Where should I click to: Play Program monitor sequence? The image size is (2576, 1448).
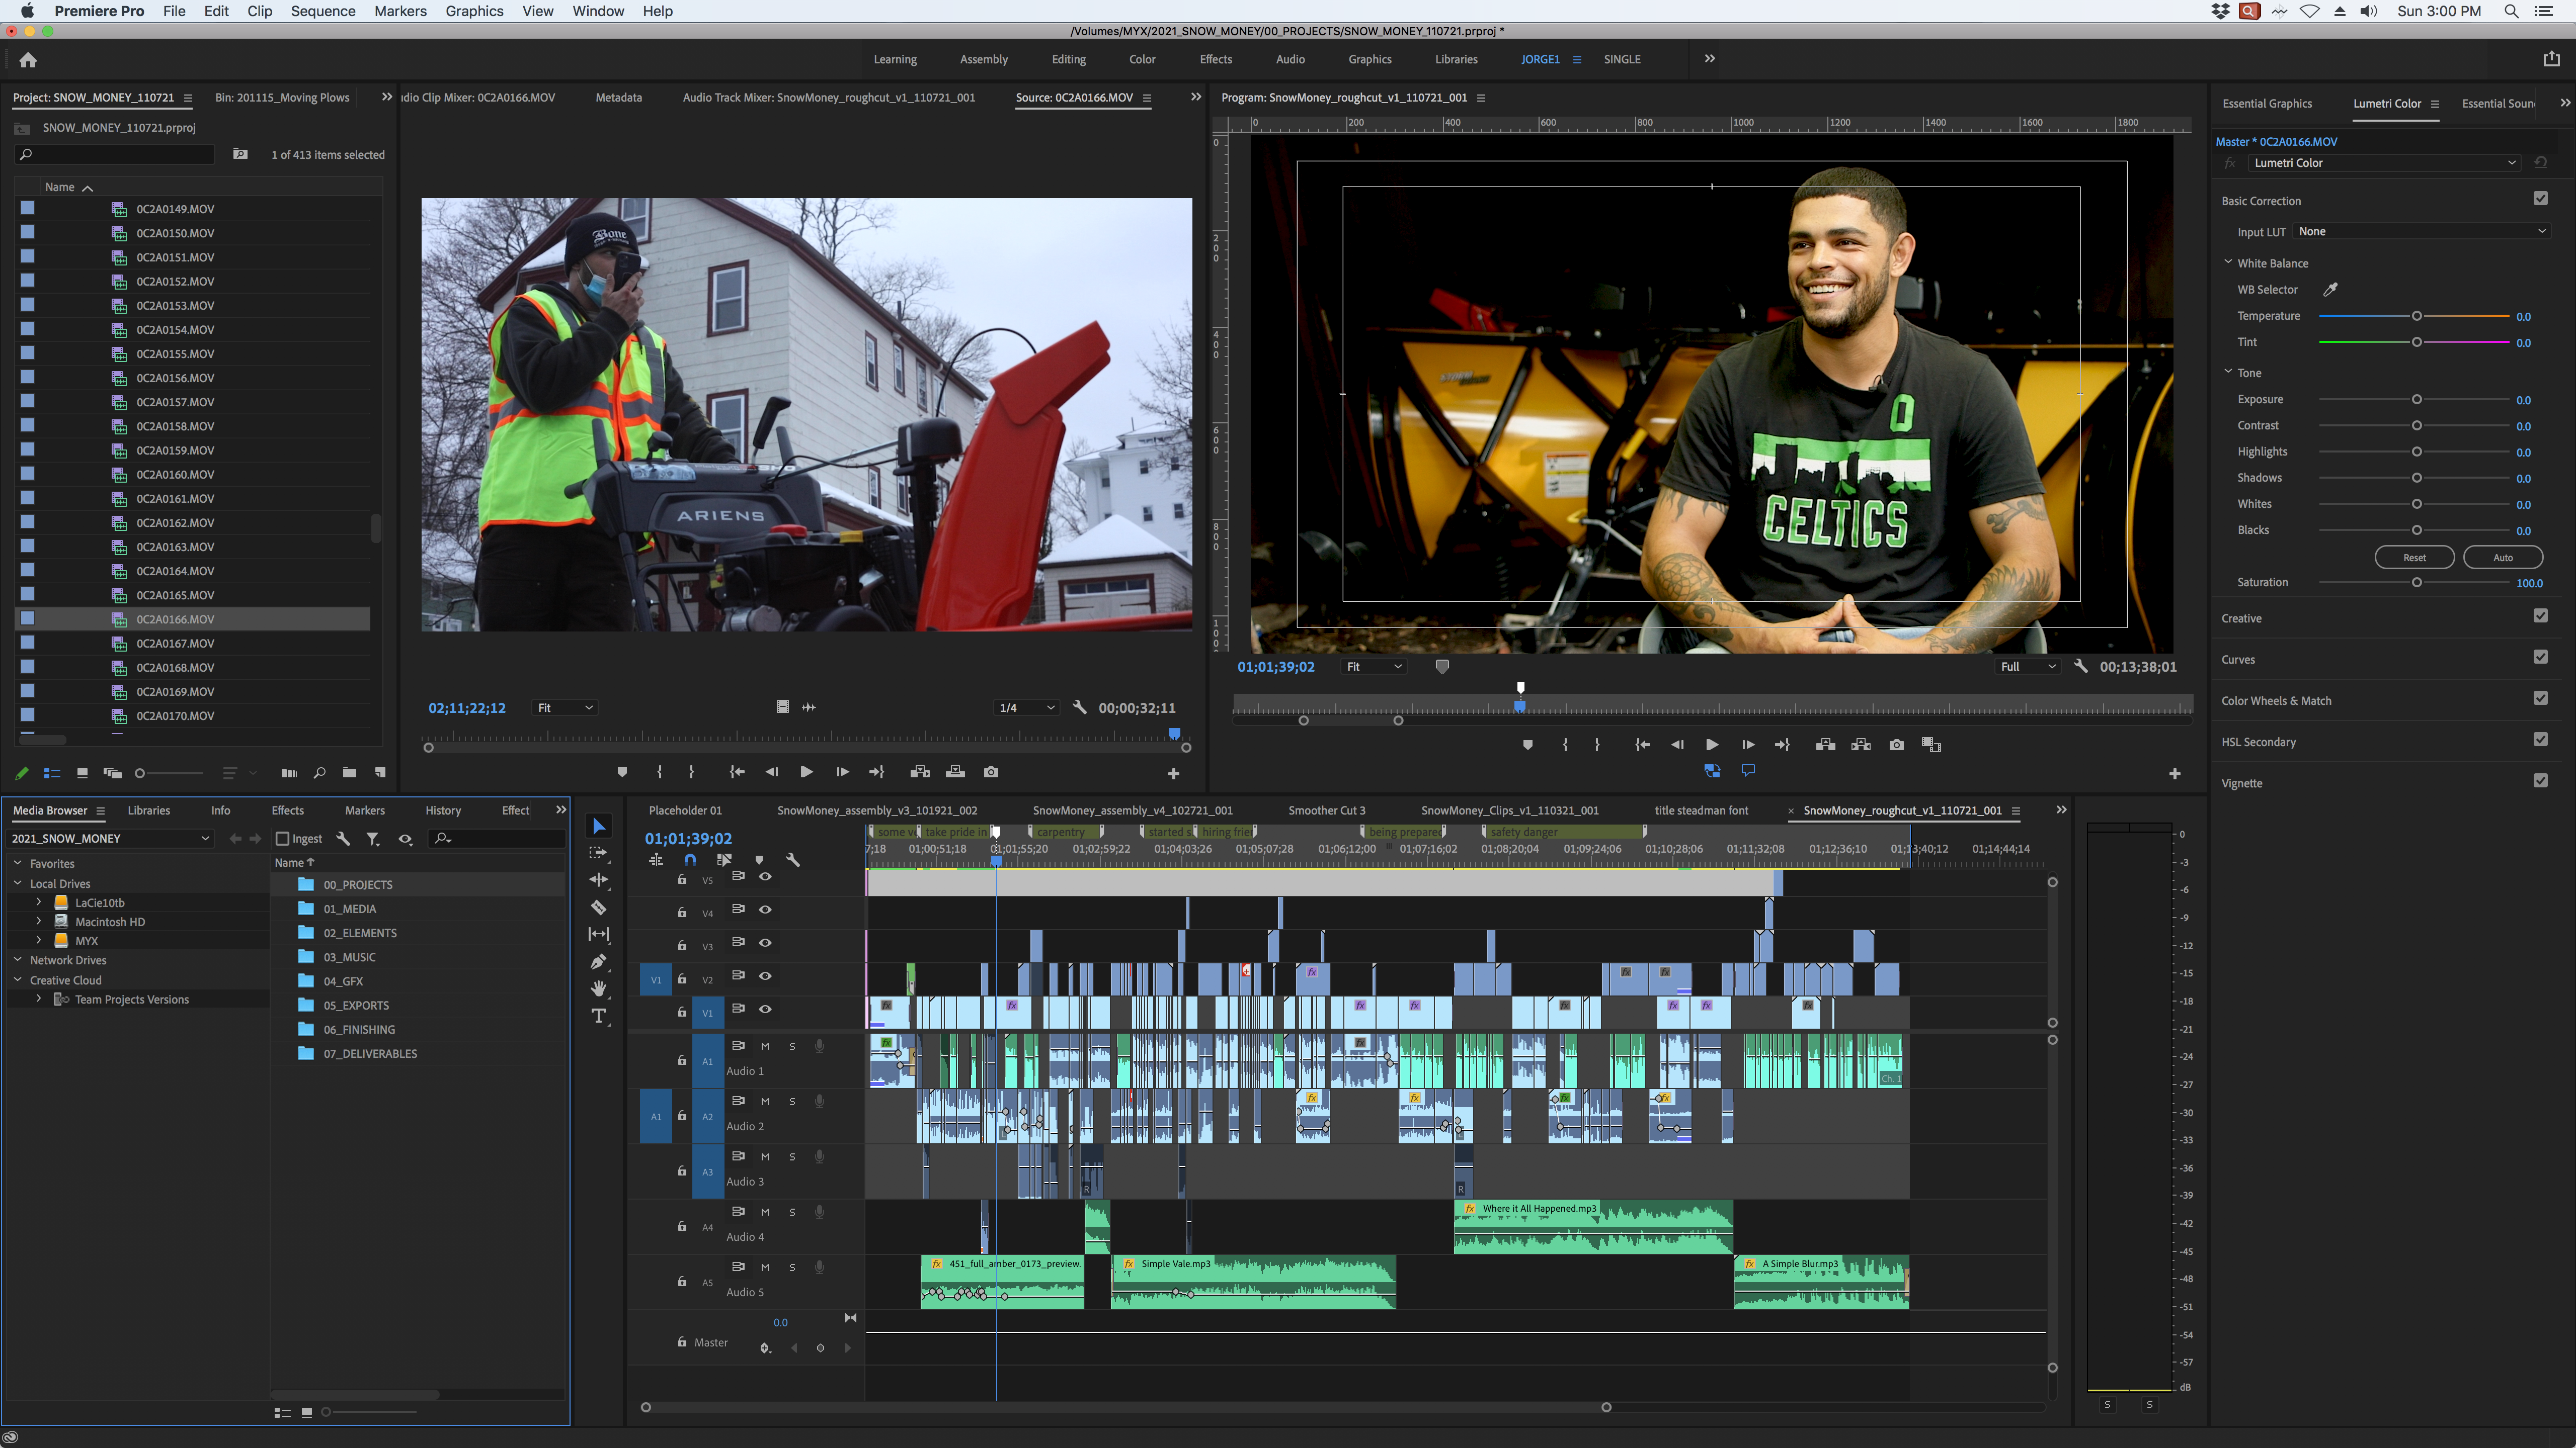coord(1711,746)
